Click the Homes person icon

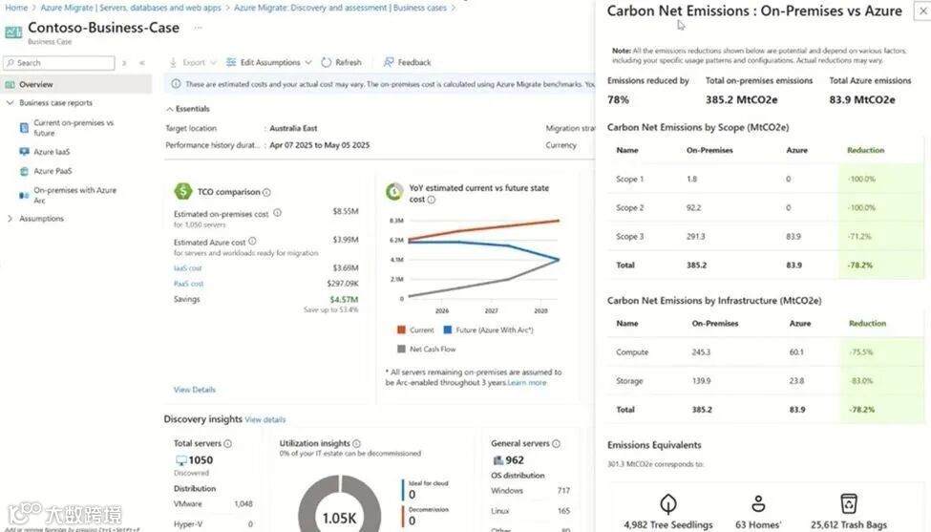tap(758, 503)
